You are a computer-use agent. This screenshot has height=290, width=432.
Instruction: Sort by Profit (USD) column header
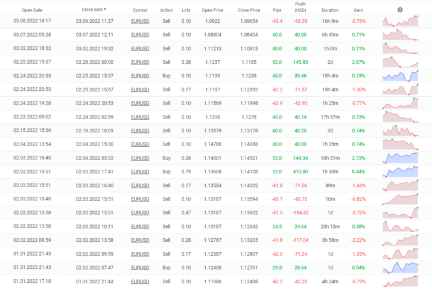click(300, 7)
